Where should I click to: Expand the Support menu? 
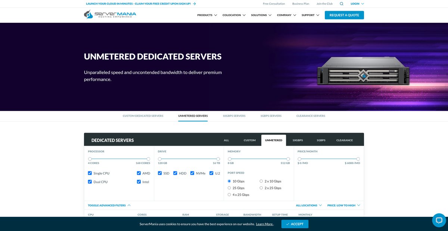point(311,15)
